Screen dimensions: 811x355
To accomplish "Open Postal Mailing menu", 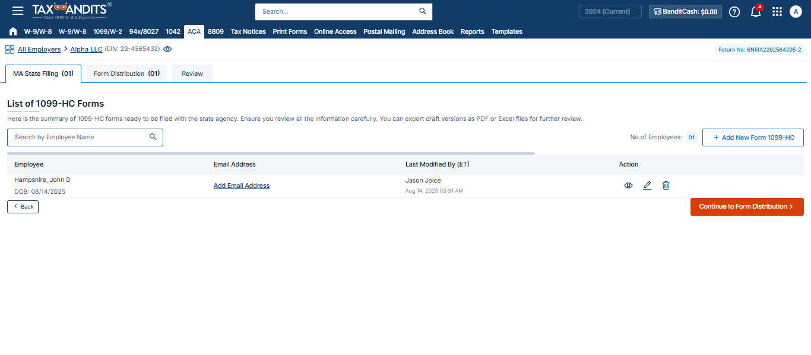I will 384,31.
